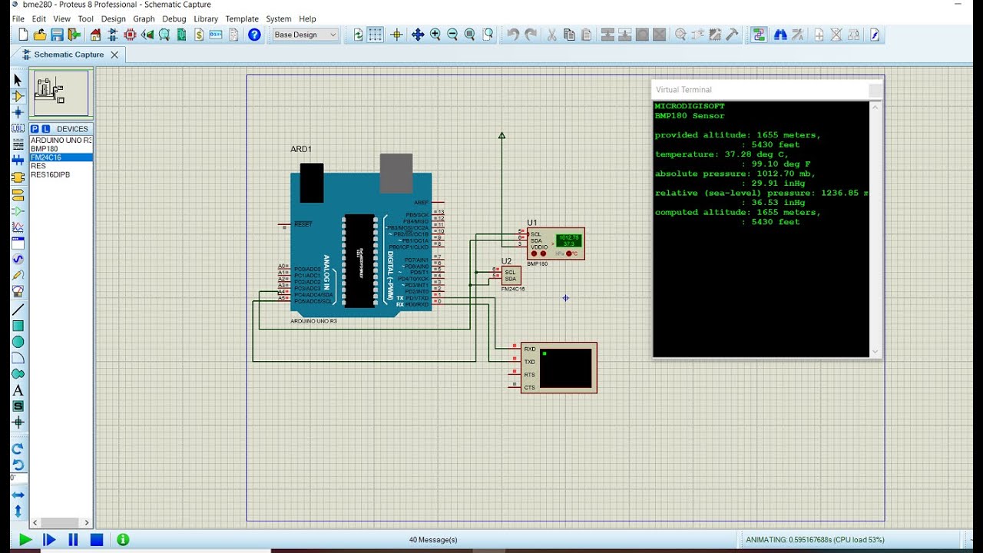
Task: Switch to the Schematic Capture tab
Action: coord(68,55)
